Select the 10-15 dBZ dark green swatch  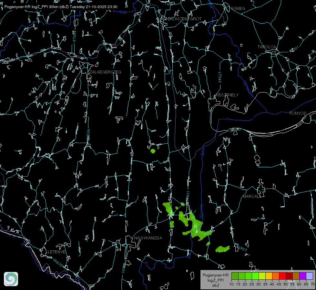click(235, 276)
